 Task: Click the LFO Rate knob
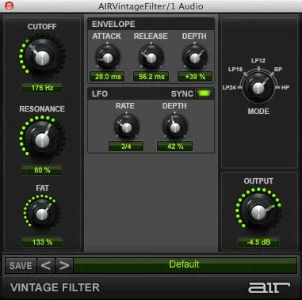pyautogui.click(x=127, y=127)
